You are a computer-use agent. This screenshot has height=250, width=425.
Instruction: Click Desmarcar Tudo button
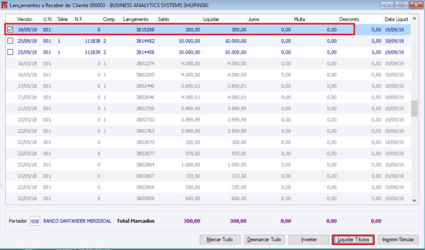[264, 240]
